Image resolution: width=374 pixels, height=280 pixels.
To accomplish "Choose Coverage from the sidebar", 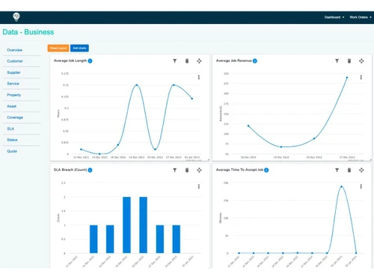I will coord(15,117).
